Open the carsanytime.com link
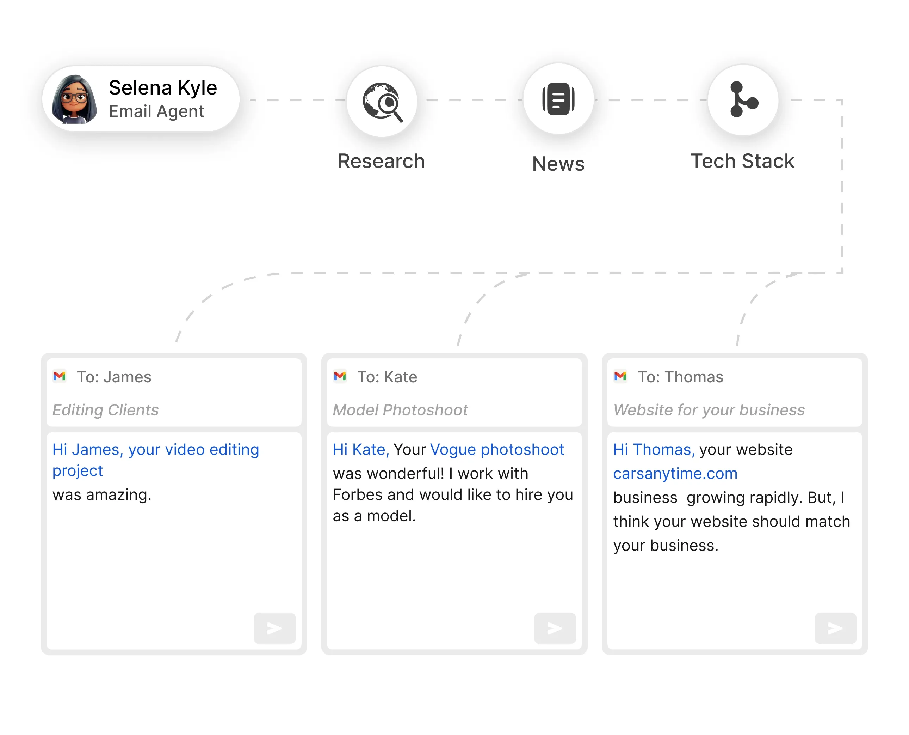This screenshot has width=909, height=735. (675, 473)
